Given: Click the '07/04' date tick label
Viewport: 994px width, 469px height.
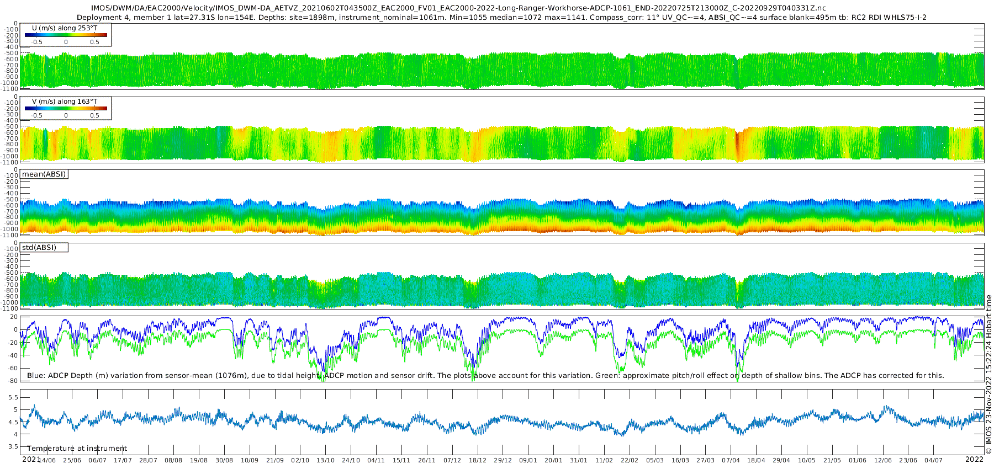Looking at the screenshot, I should tap(731, 460).
